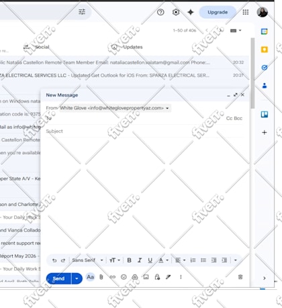Expand more formatting options arrow

[236, 260]
